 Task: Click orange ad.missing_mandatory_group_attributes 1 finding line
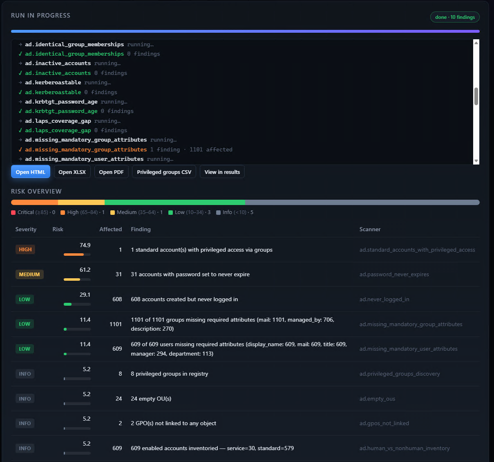point(125,150)
